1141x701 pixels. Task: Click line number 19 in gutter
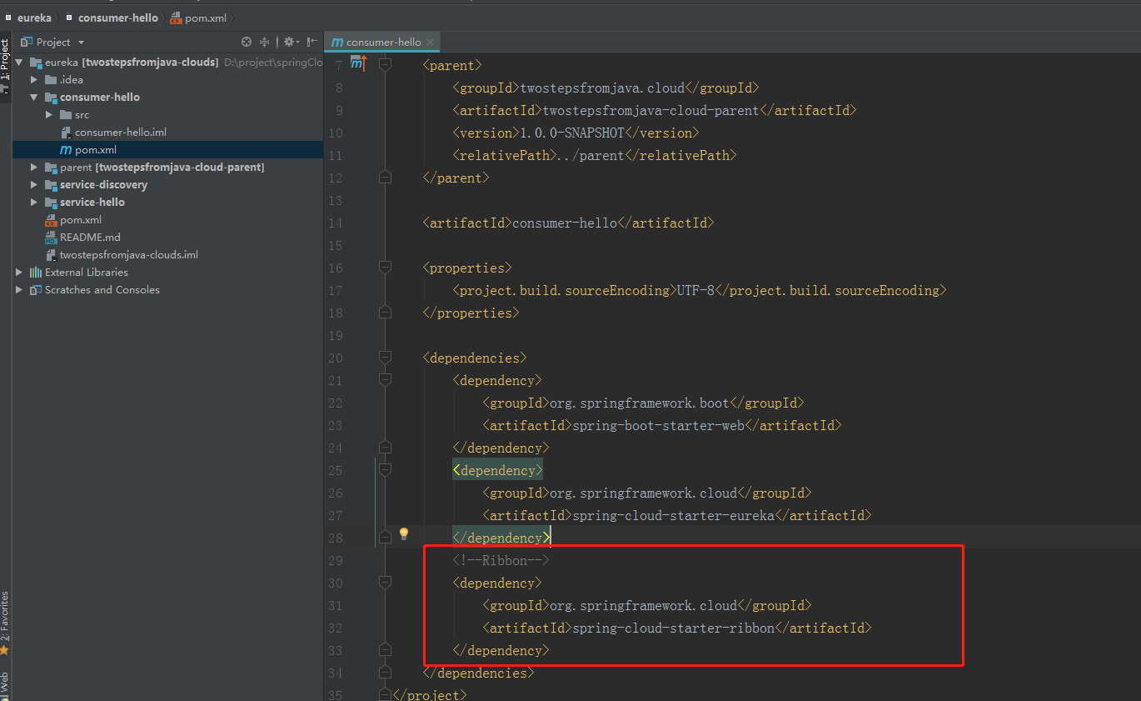click(x=336, y=335)
